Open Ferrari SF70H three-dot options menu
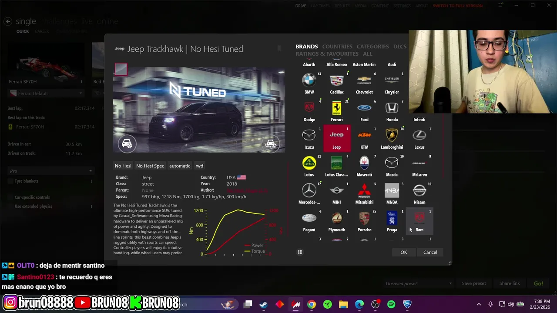This screenshot has height=313, width=557. pyautogui.click(x=81, y=82)
